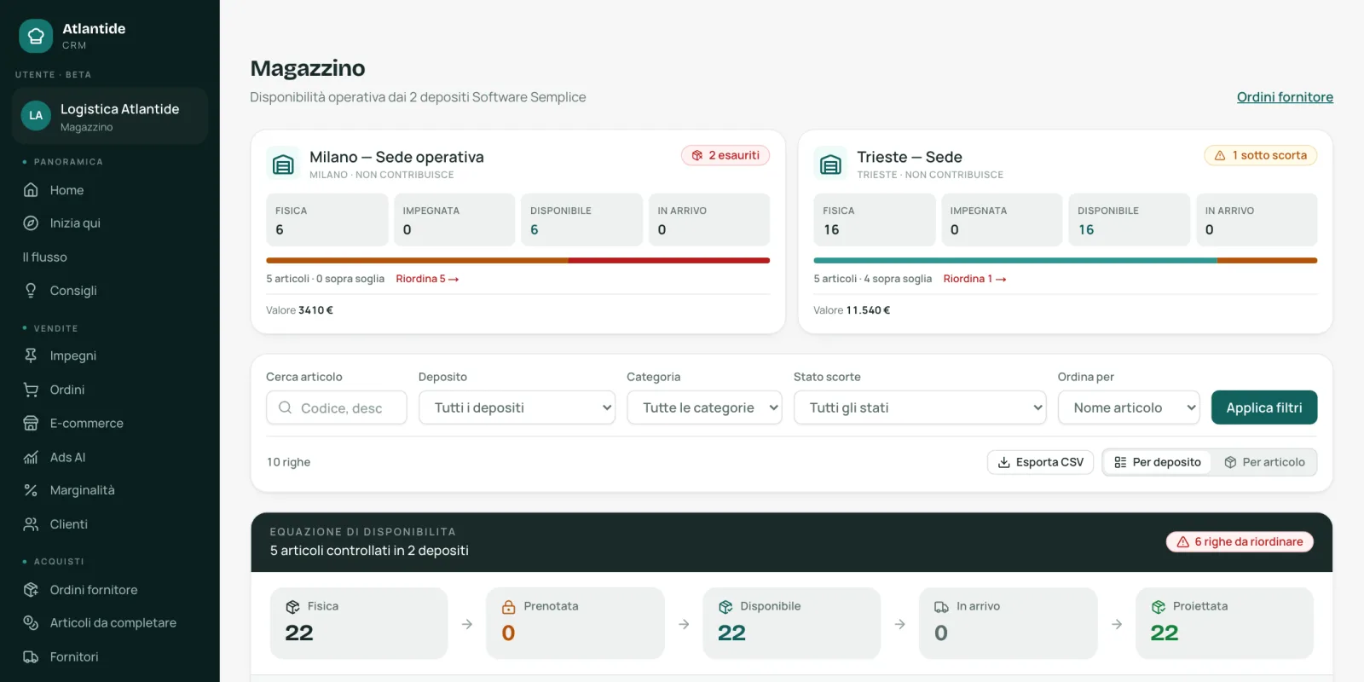Image resolution: width=1364 pixels, height=682 pixels.
Task: Click the Clienti people icon
Action: click(31, 524)
